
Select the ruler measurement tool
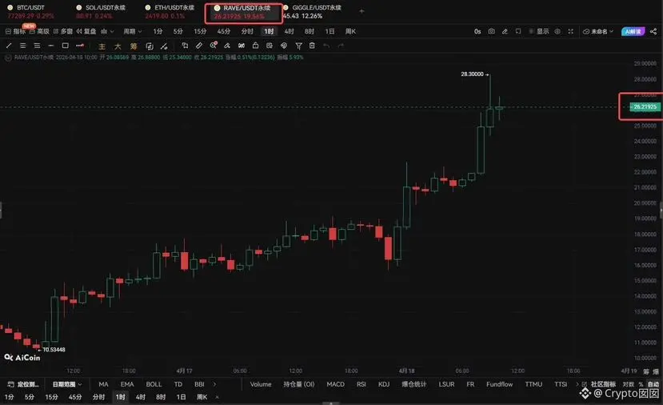click(x=199, y=46)
